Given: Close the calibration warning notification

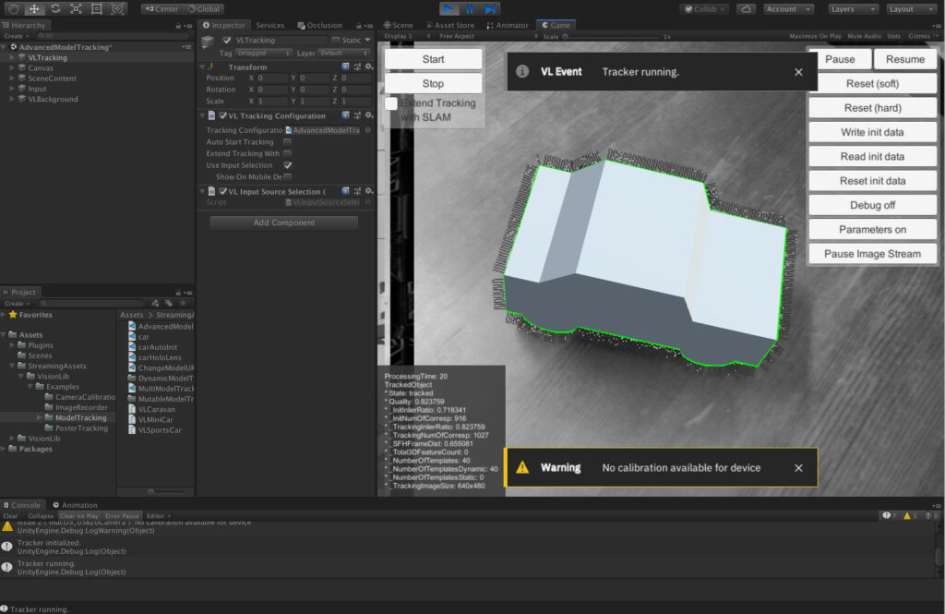Looking at the screenshot, I should tap(798, 468).
